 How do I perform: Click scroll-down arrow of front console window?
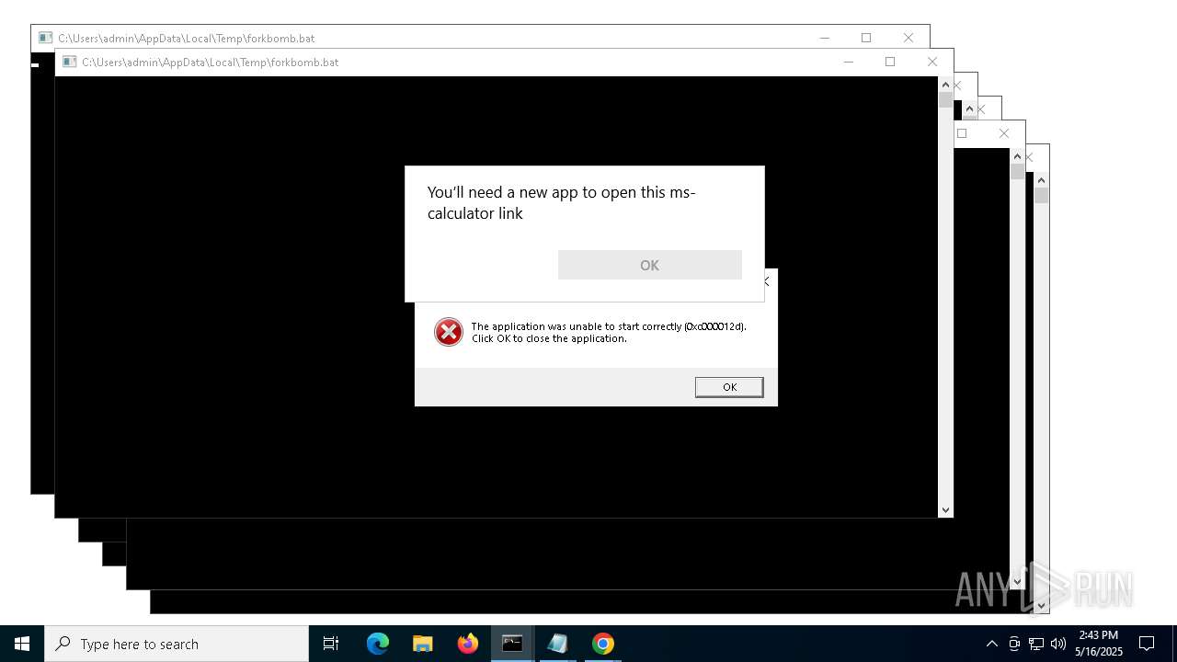tap(945, 509)
